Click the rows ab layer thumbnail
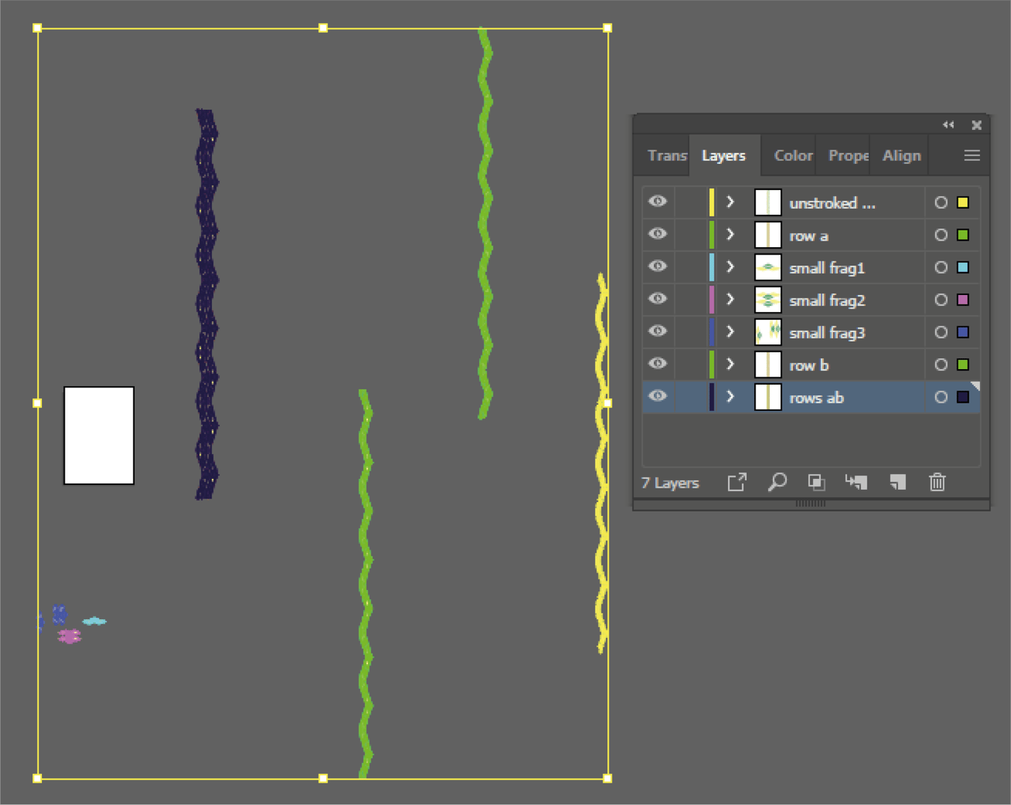 tap(768, 396)
